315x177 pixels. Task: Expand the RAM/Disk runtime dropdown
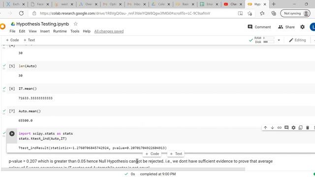279,40
